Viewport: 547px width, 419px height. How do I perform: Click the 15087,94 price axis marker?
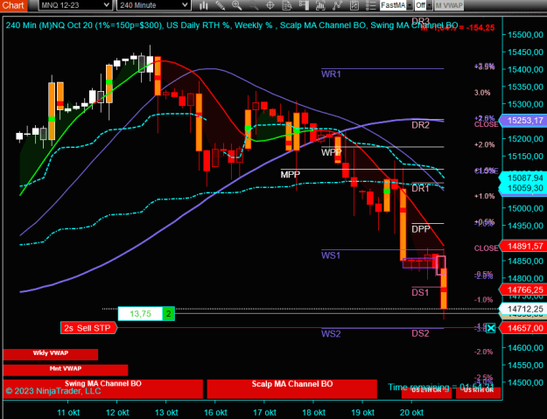[524, 178]
